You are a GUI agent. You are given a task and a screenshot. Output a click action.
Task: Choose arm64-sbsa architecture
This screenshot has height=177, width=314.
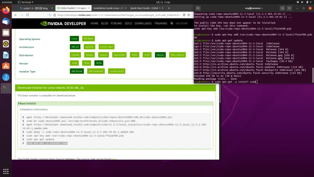tap(107, 47)
